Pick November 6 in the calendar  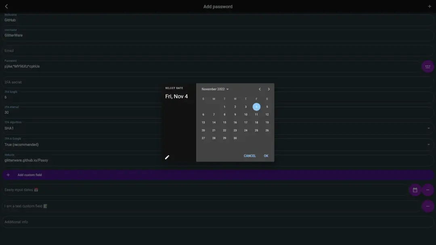point(203,114)
